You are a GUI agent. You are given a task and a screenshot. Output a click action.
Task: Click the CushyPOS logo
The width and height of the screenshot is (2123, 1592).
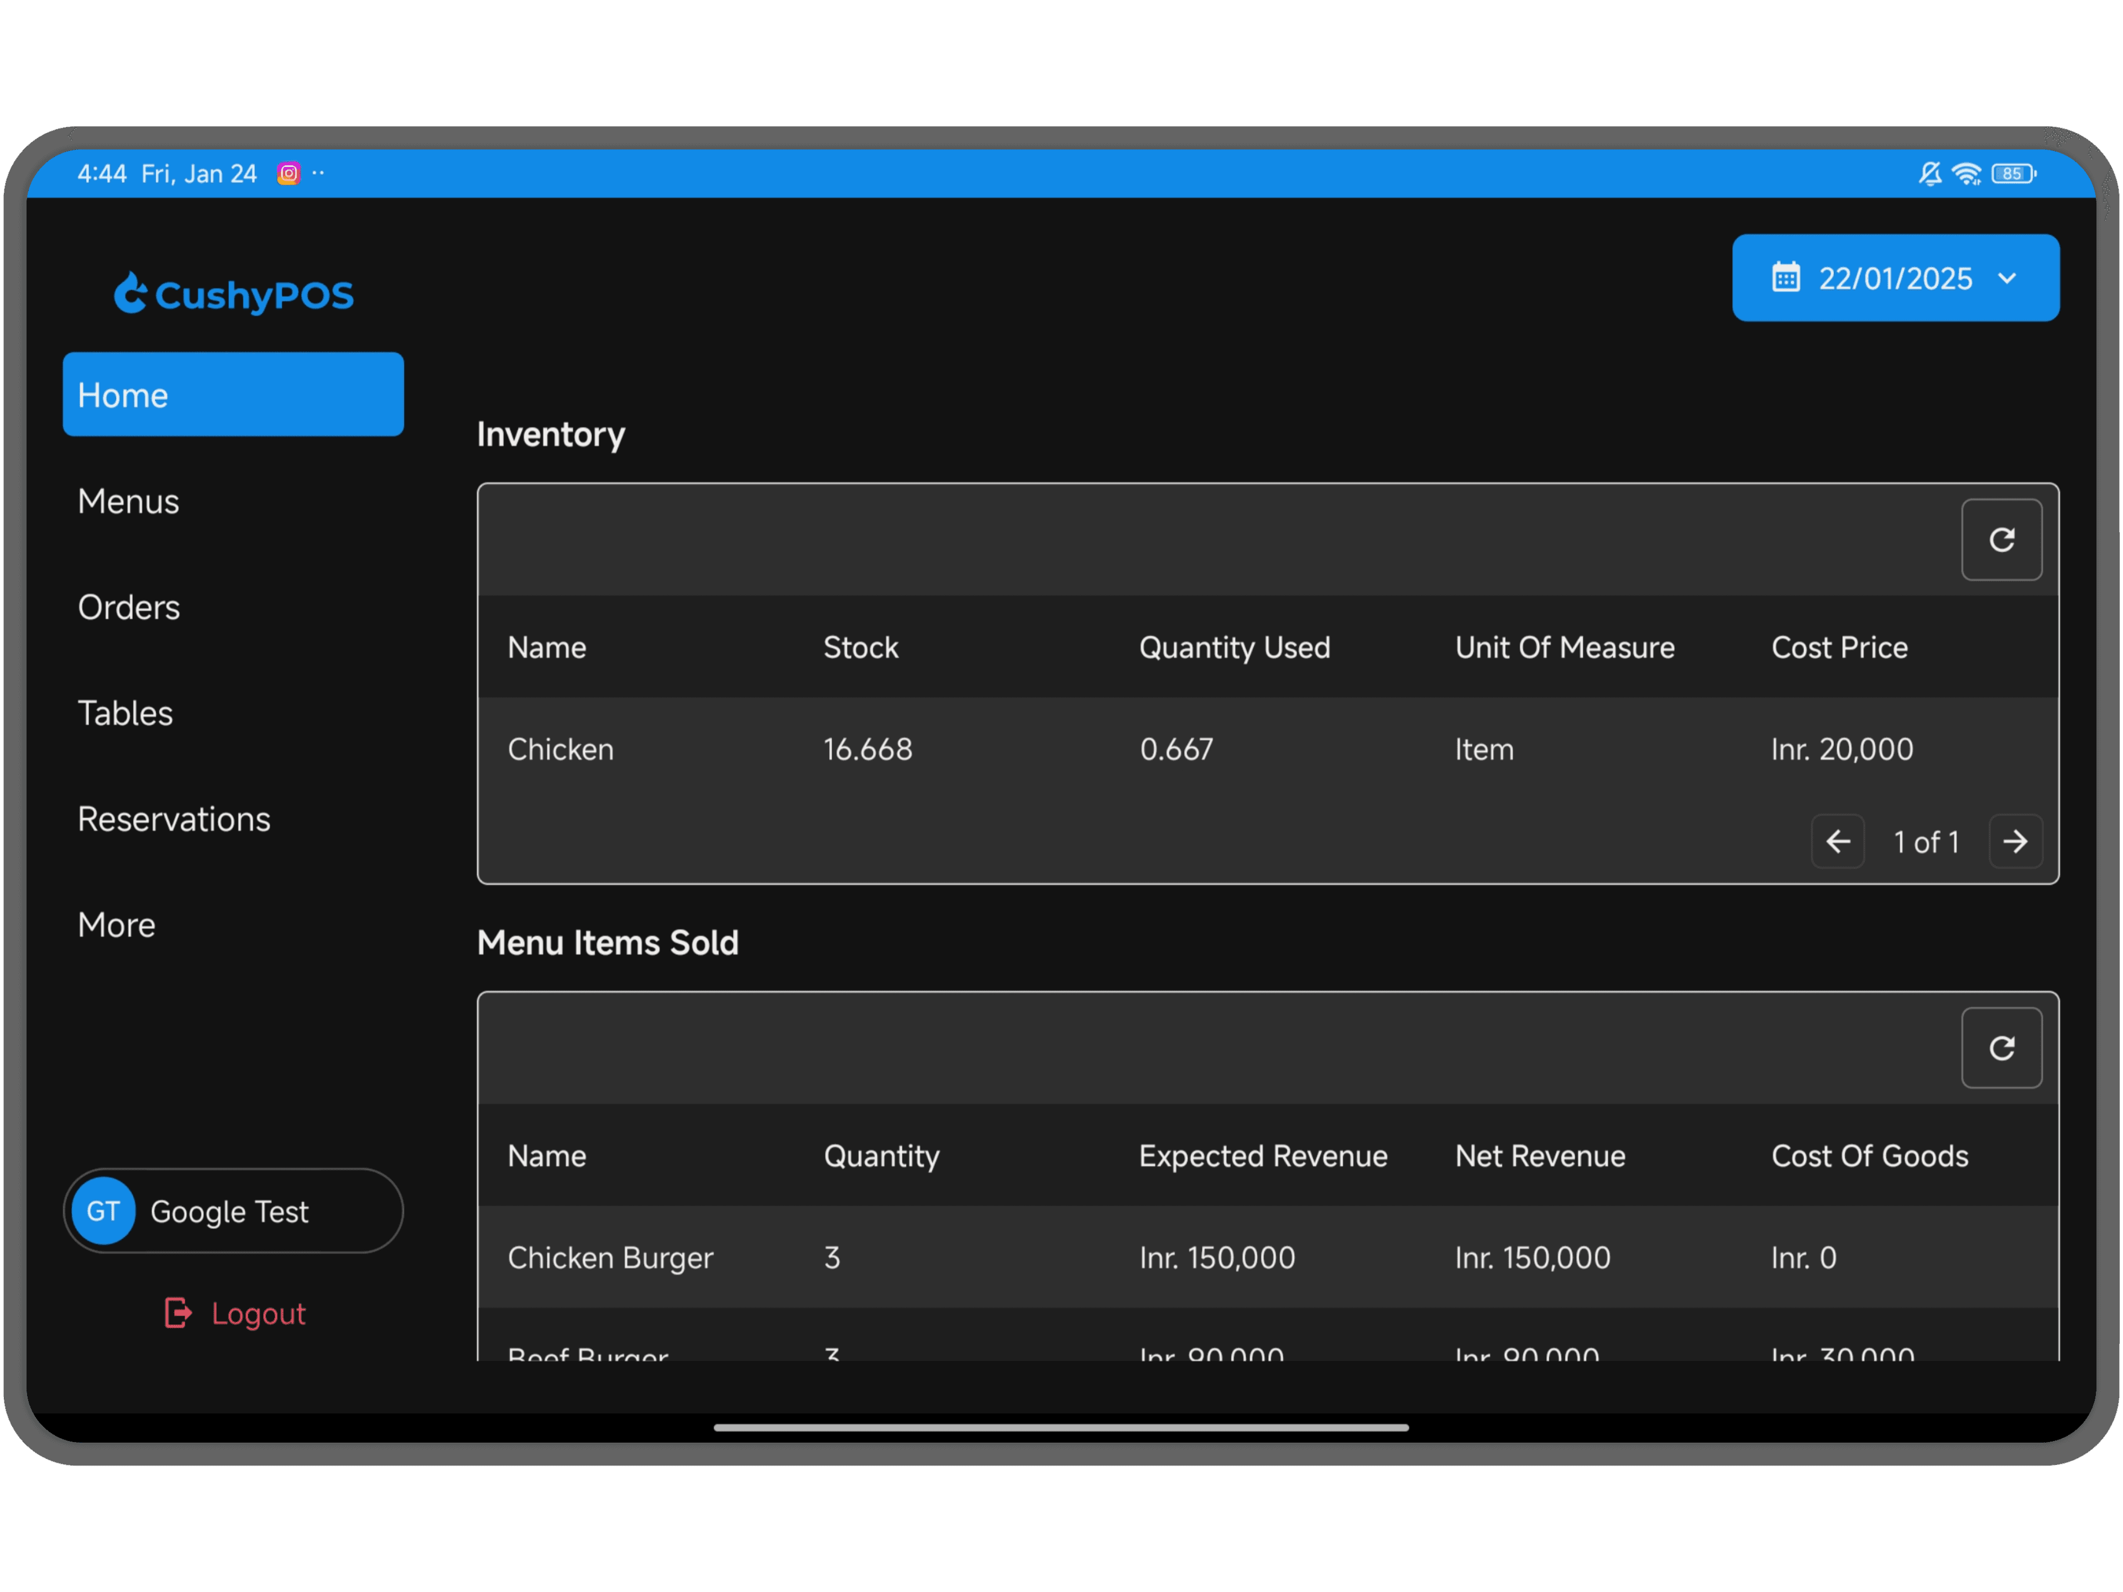click(233, 295)
